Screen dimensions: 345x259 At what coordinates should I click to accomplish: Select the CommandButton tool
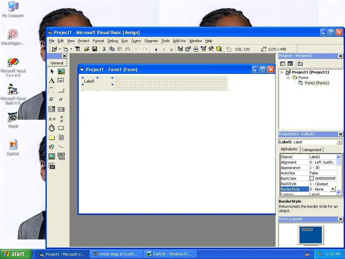click(61, 90)
